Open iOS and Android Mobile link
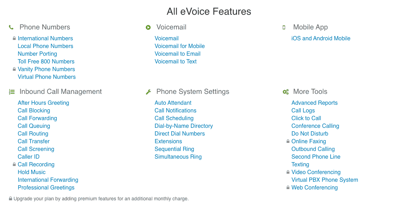Image resolution: width=412 pixels, height=208 pixels. click(320, 38)
